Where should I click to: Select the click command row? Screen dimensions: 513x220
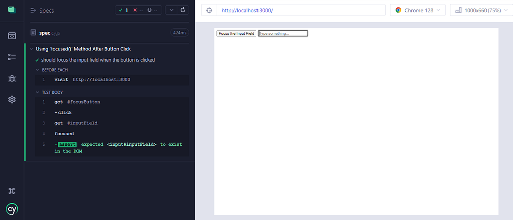click(x=112, y=113)
